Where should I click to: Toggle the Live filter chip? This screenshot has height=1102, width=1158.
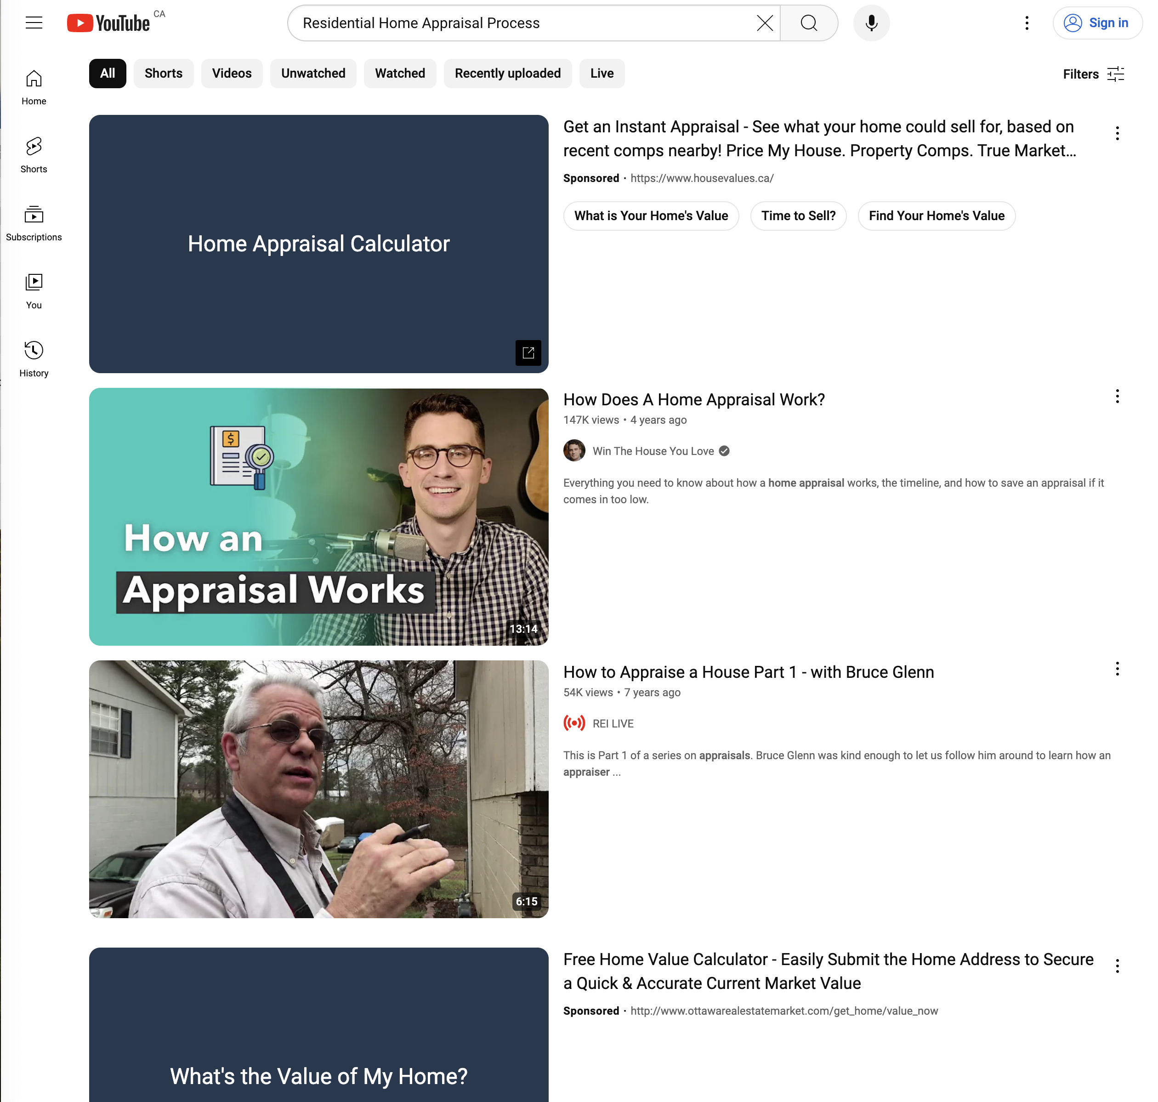click(601, 74)
